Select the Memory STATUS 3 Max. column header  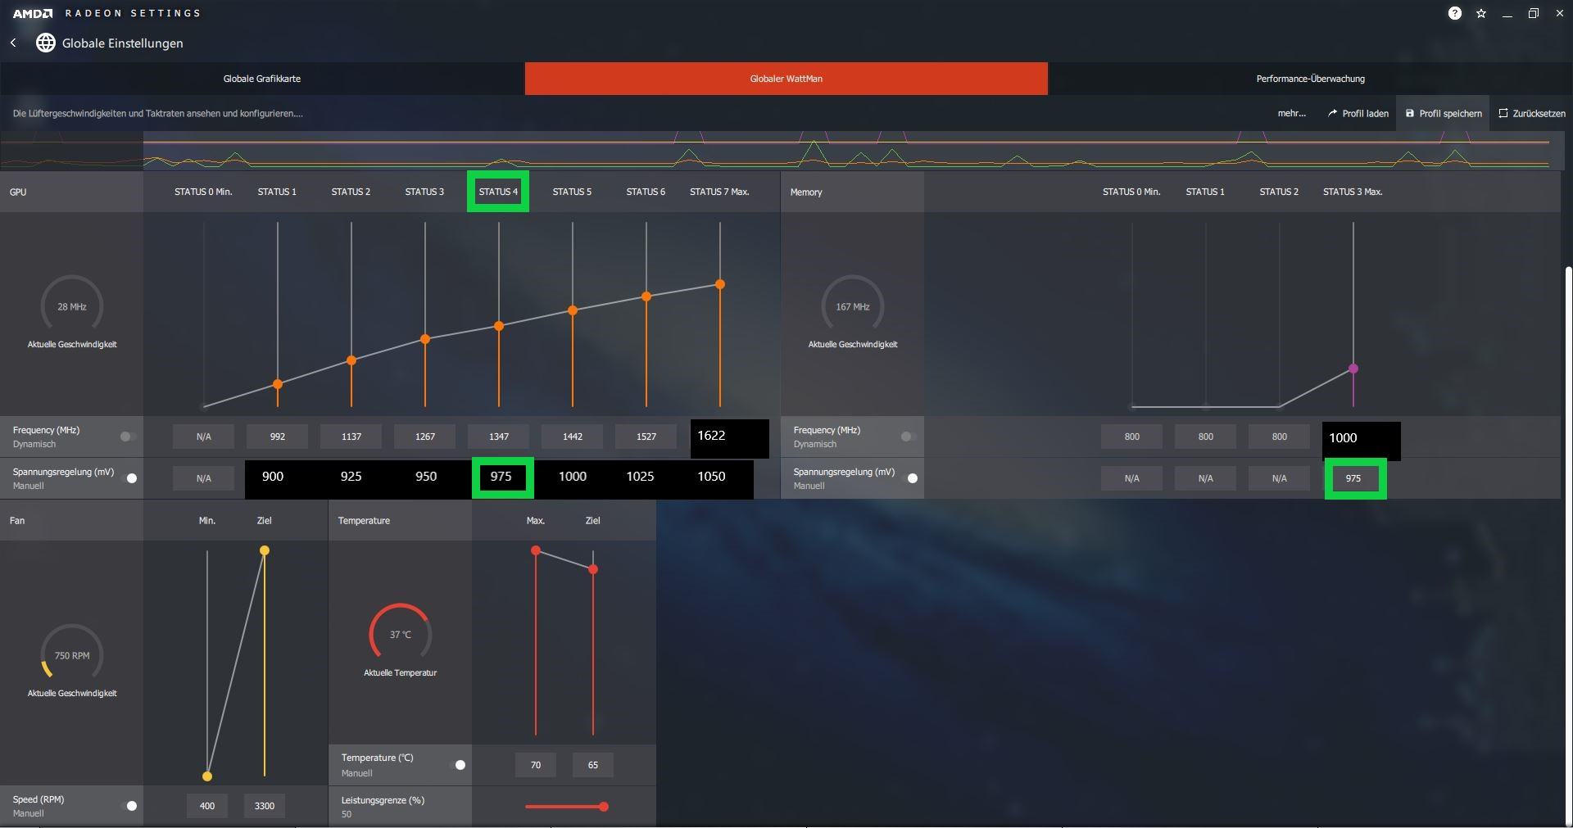point(1353,192)
